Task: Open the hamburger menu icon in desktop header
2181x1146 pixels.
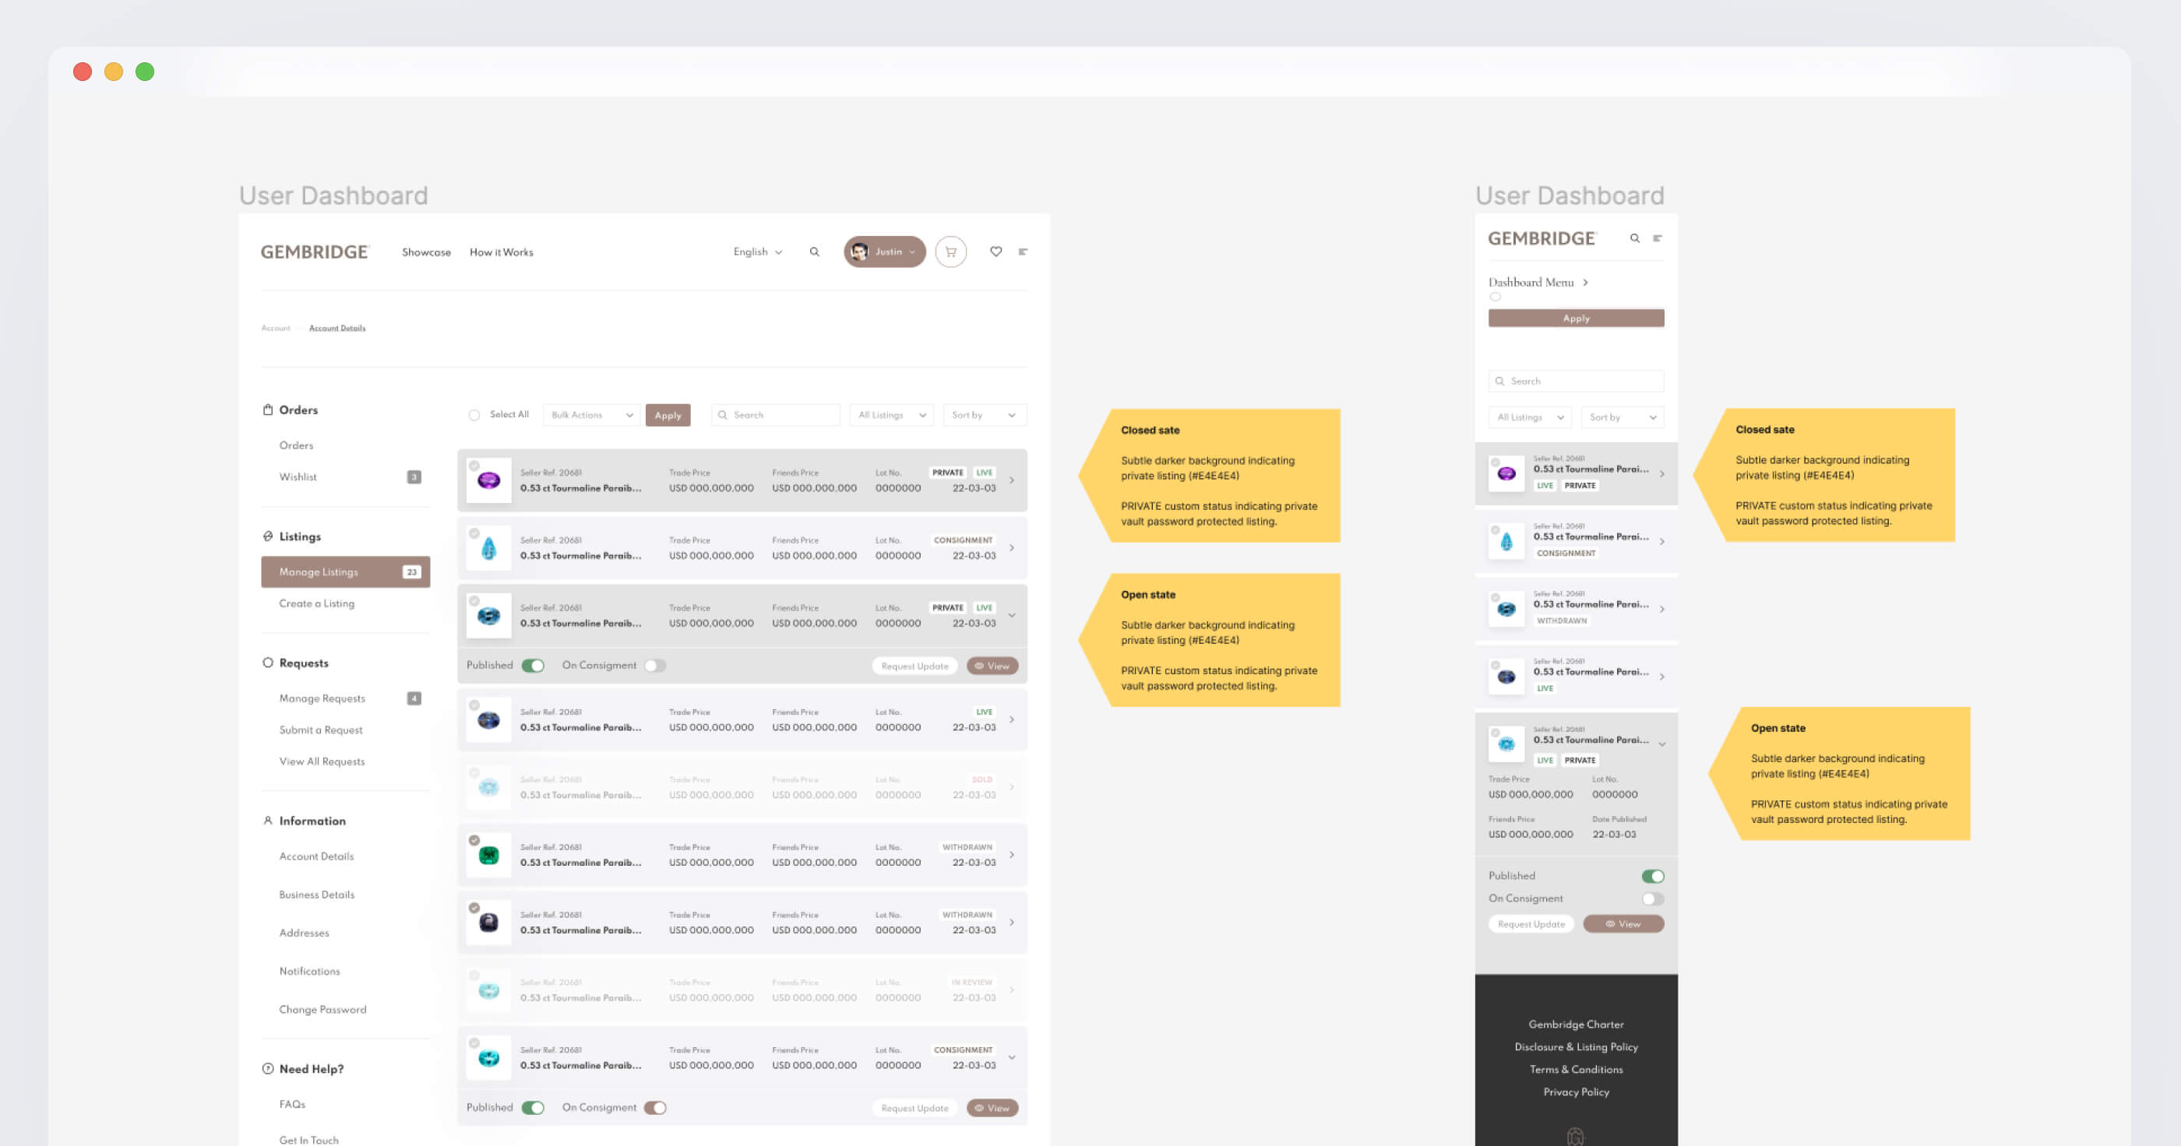Action: (x=1023, y=251)
